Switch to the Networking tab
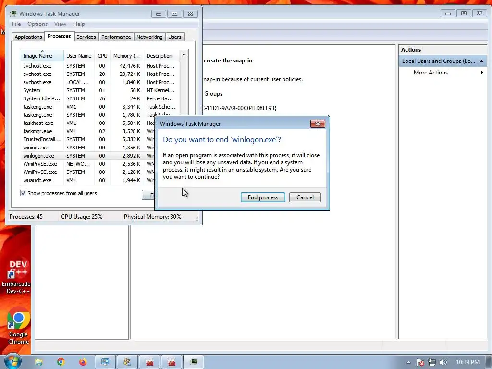The height and width of the screenshot is (369, 492). [x=149, y=37]
